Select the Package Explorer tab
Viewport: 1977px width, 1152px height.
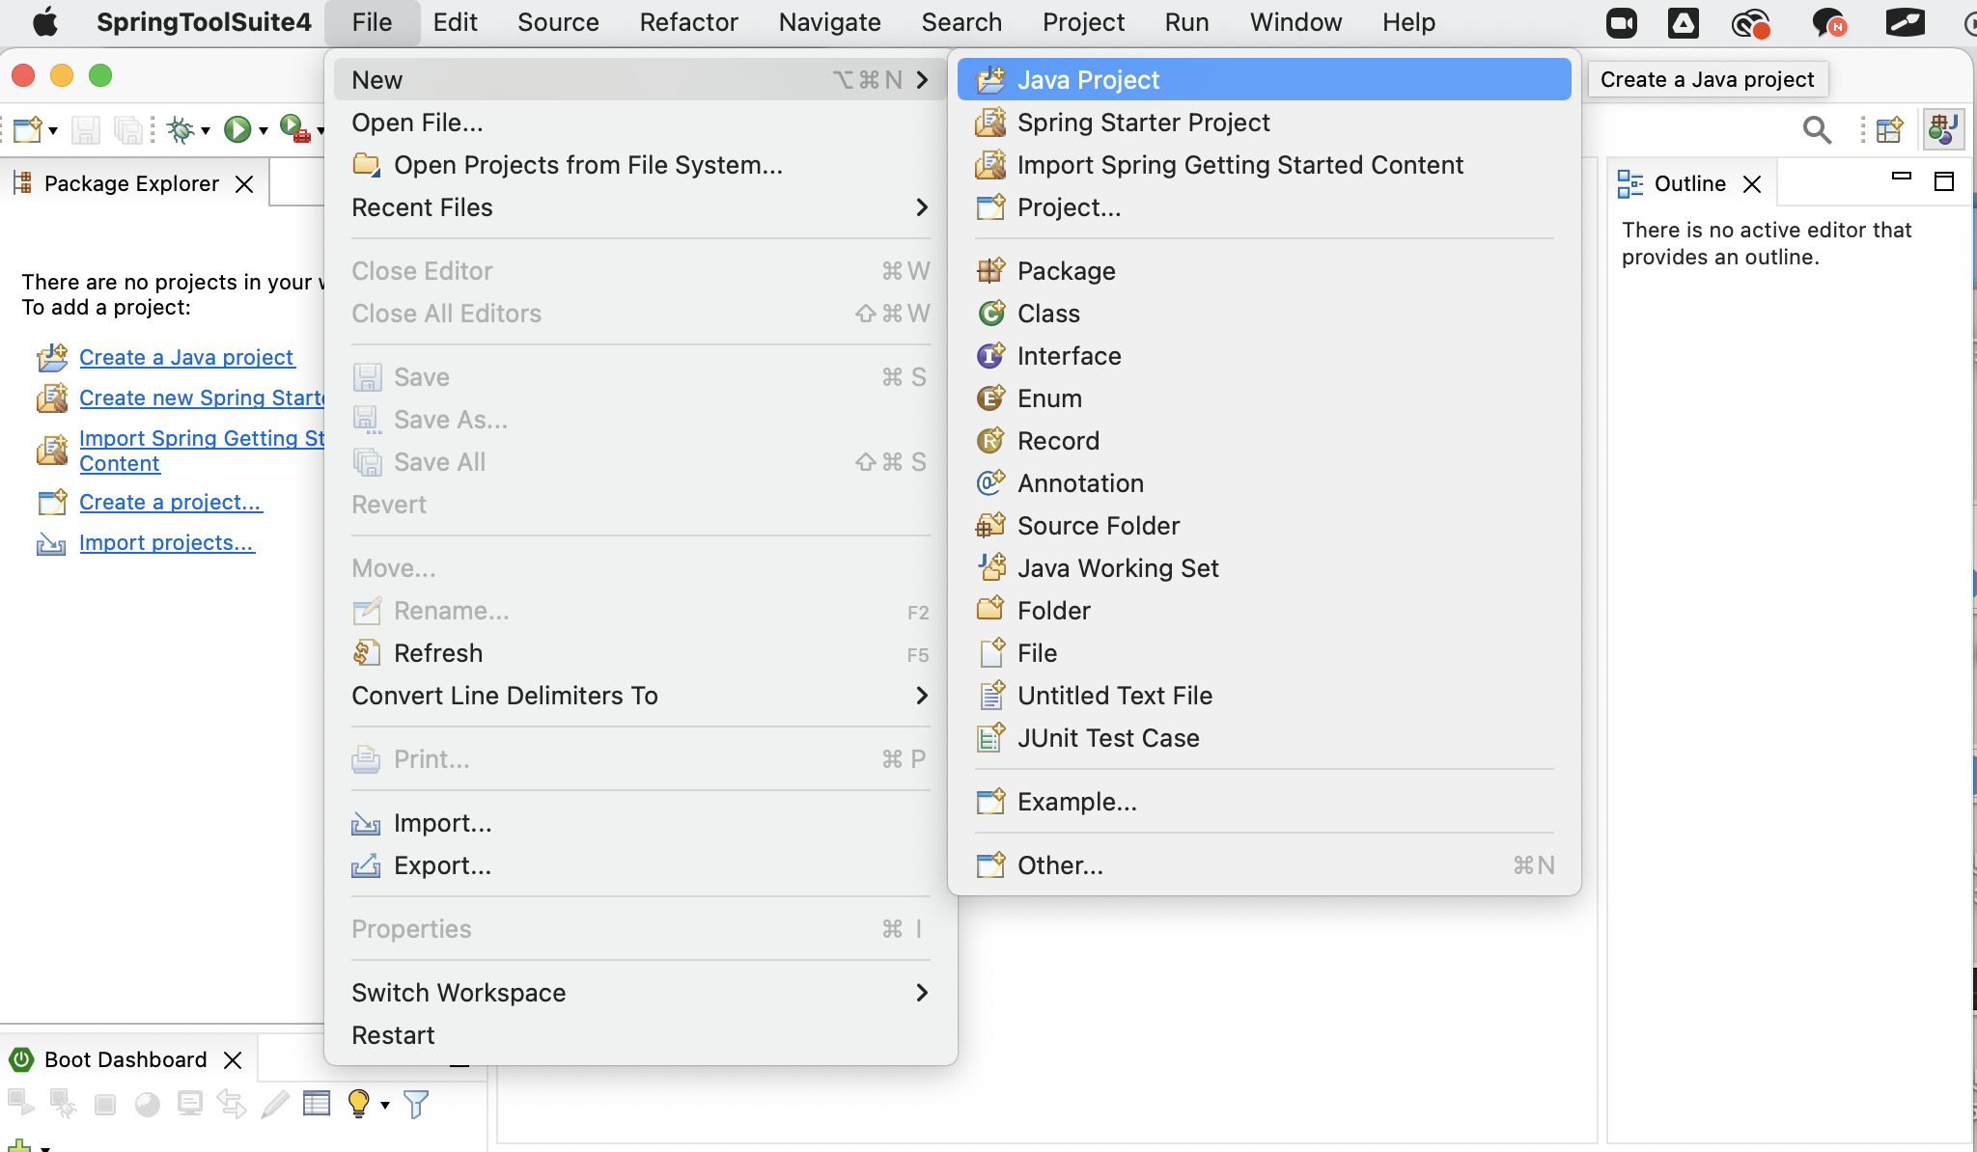[x=131, y=183]
